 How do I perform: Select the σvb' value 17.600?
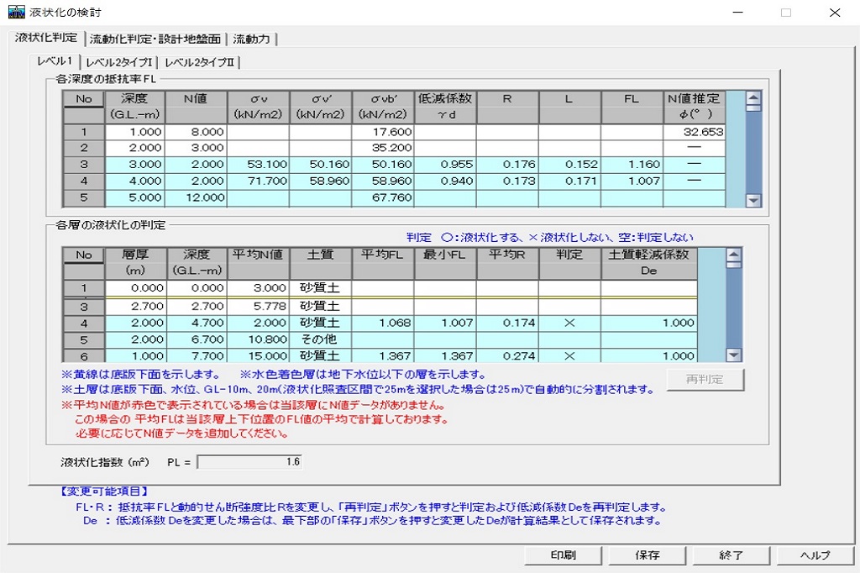(383, 132)
